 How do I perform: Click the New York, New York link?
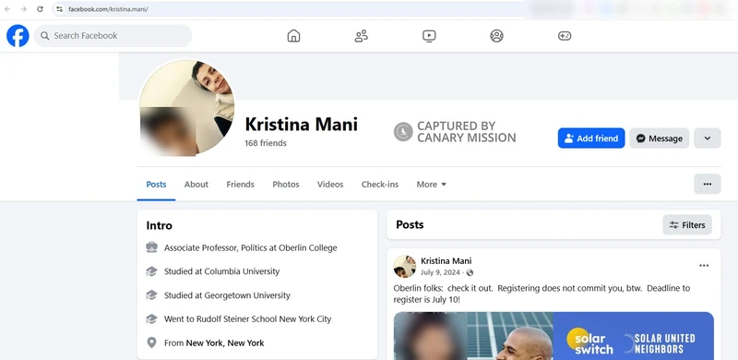[225, 343]
